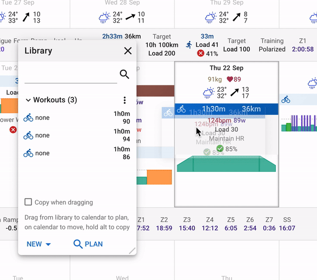Click the 'Training Polarized' label
The height and width of the screenshot is (280, 317).
coord(272,45)
